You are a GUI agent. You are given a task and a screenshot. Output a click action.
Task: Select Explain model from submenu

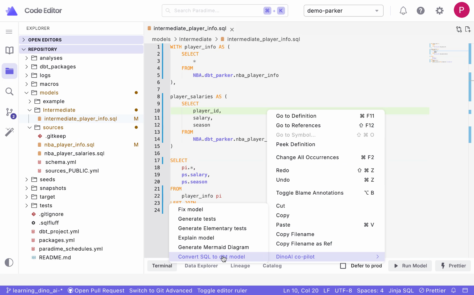point(196,238)
